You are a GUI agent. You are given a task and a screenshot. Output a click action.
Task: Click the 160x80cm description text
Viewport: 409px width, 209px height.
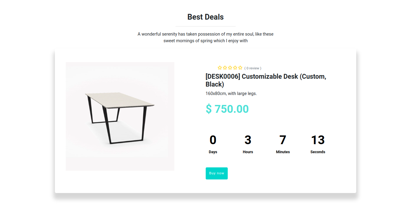231,93
